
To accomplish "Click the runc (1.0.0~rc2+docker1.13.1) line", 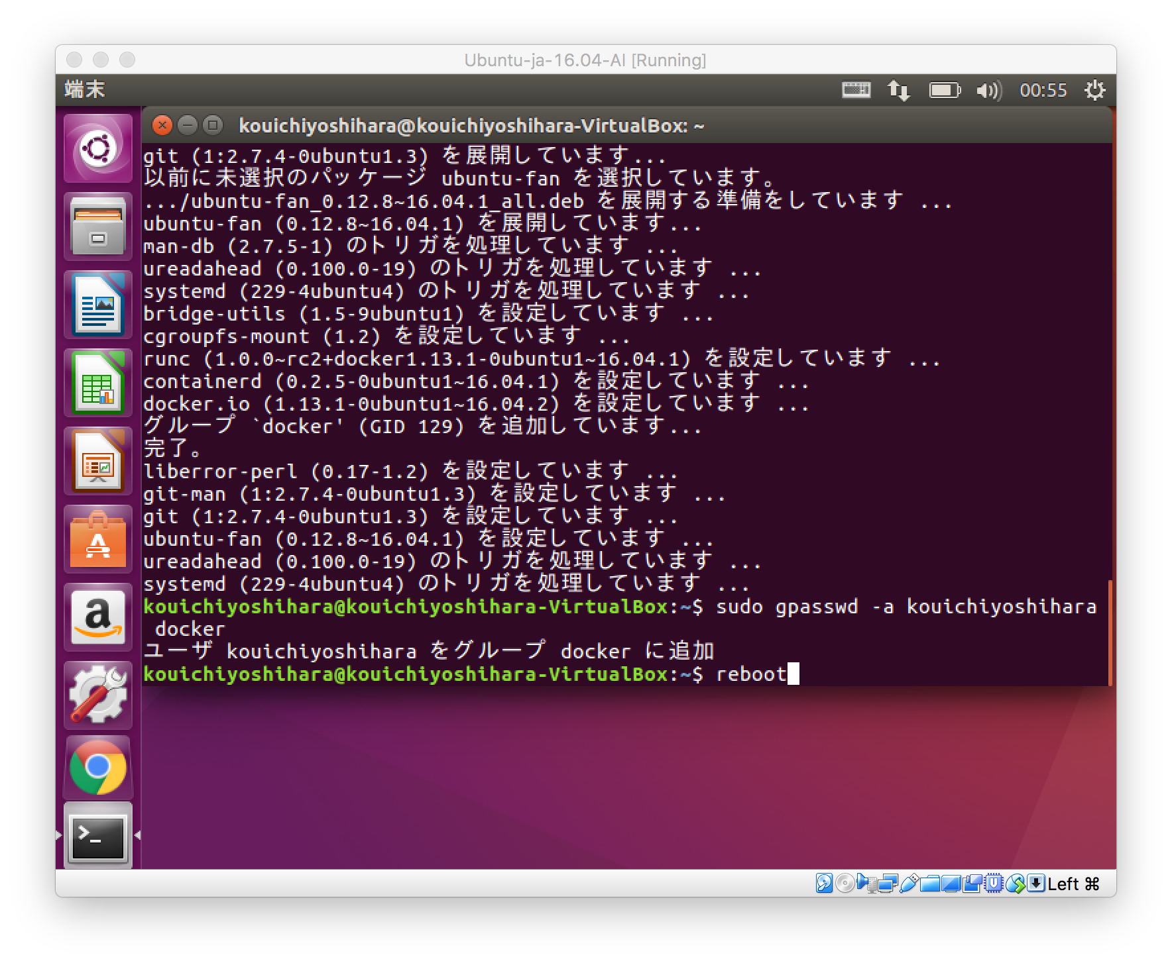I will click(542, 358).
